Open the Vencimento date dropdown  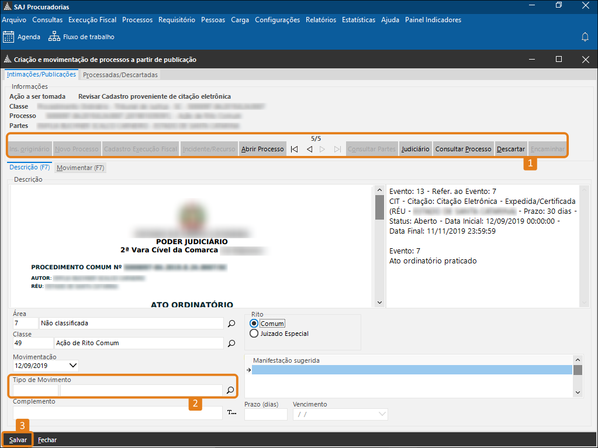tap(382, 414)
